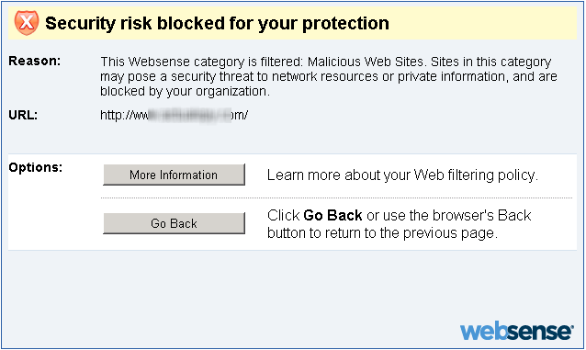Click the 'Malicious Web Sites' category name

coord(366,62)
